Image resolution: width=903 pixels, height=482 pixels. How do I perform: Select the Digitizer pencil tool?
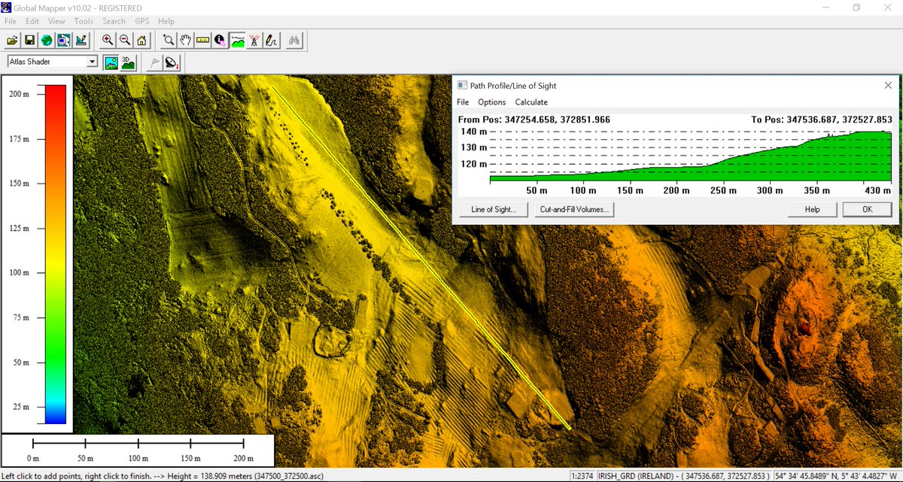272,40
